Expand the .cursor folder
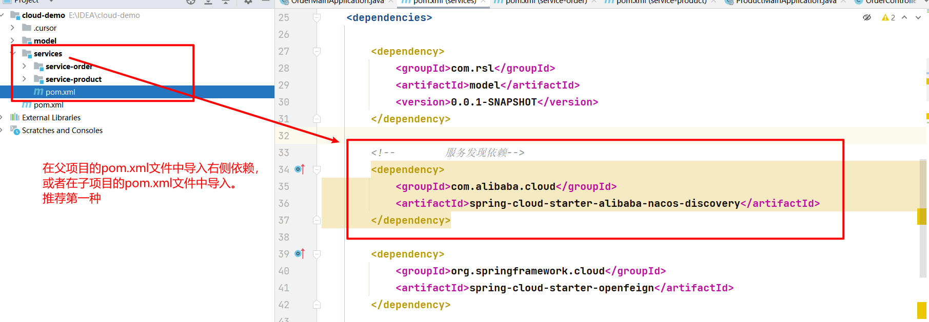 tap(12, 28)
